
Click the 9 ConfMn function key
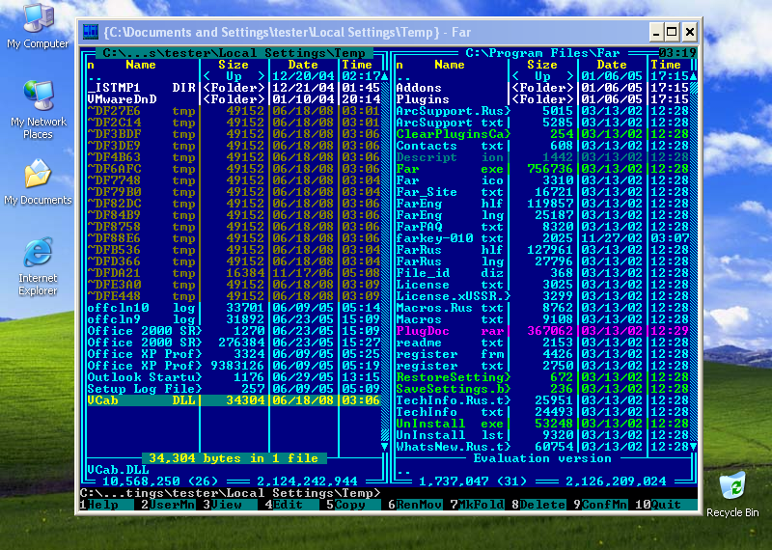[x=599, y=505]
